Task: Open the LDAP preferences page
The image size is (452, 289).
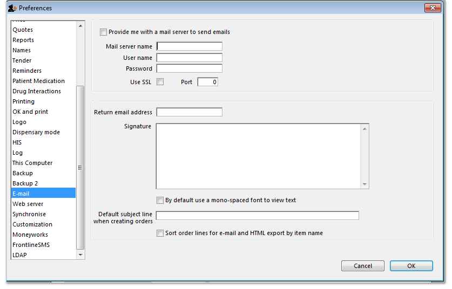Action: (20, 255)
